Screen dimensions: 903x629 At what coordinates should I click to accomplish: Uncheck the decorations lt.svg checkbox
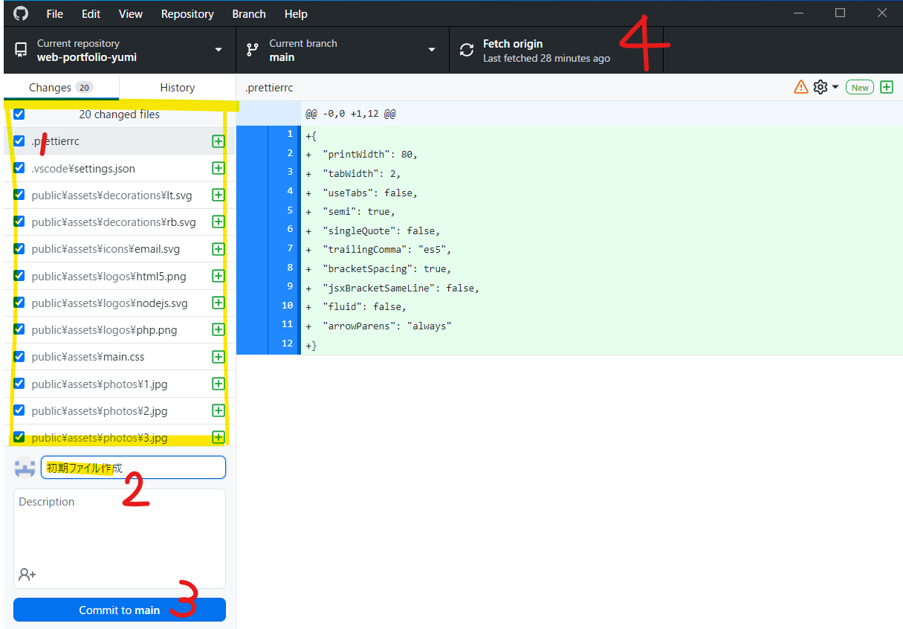click(x=19, y=195)
